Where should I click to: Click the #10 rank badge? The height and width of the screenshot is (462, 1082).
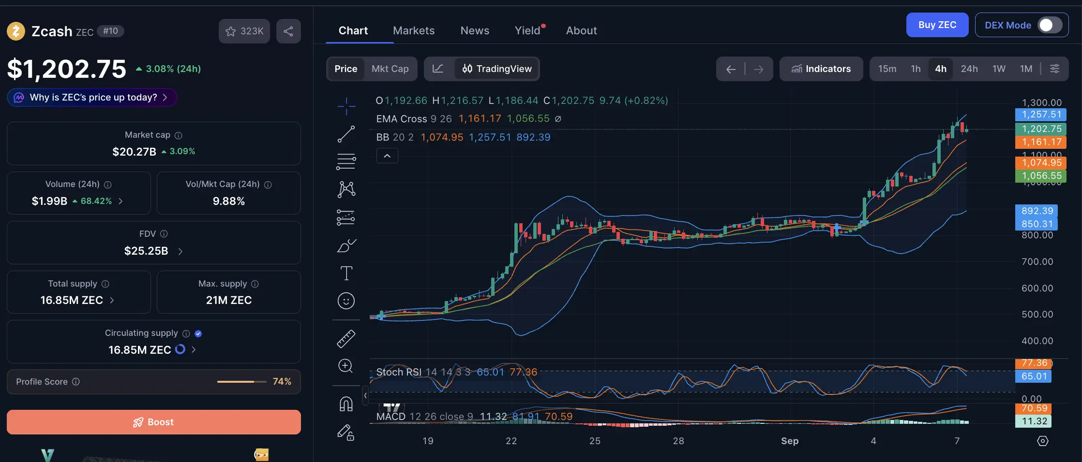click(x=110, y=31)
